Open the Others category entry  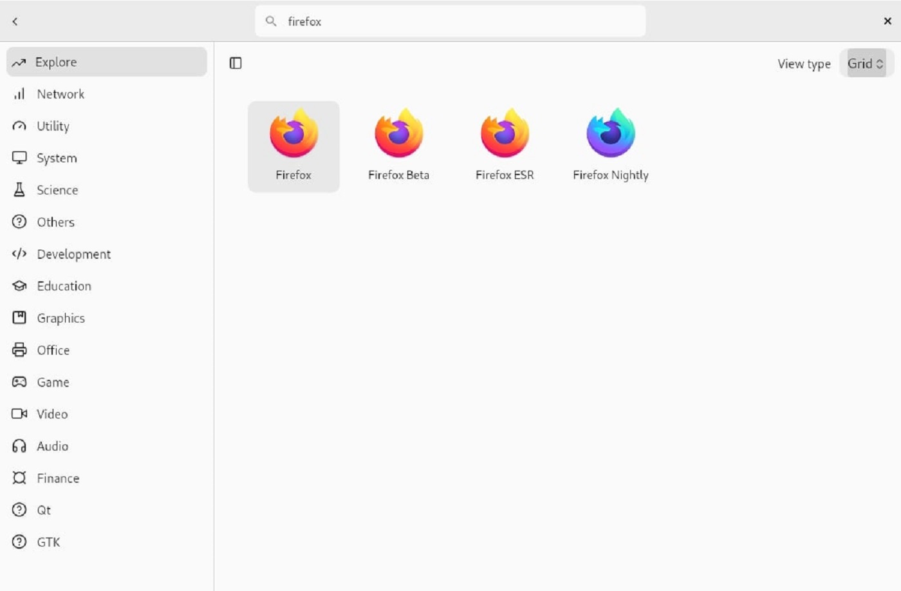[x=55, y=221]
